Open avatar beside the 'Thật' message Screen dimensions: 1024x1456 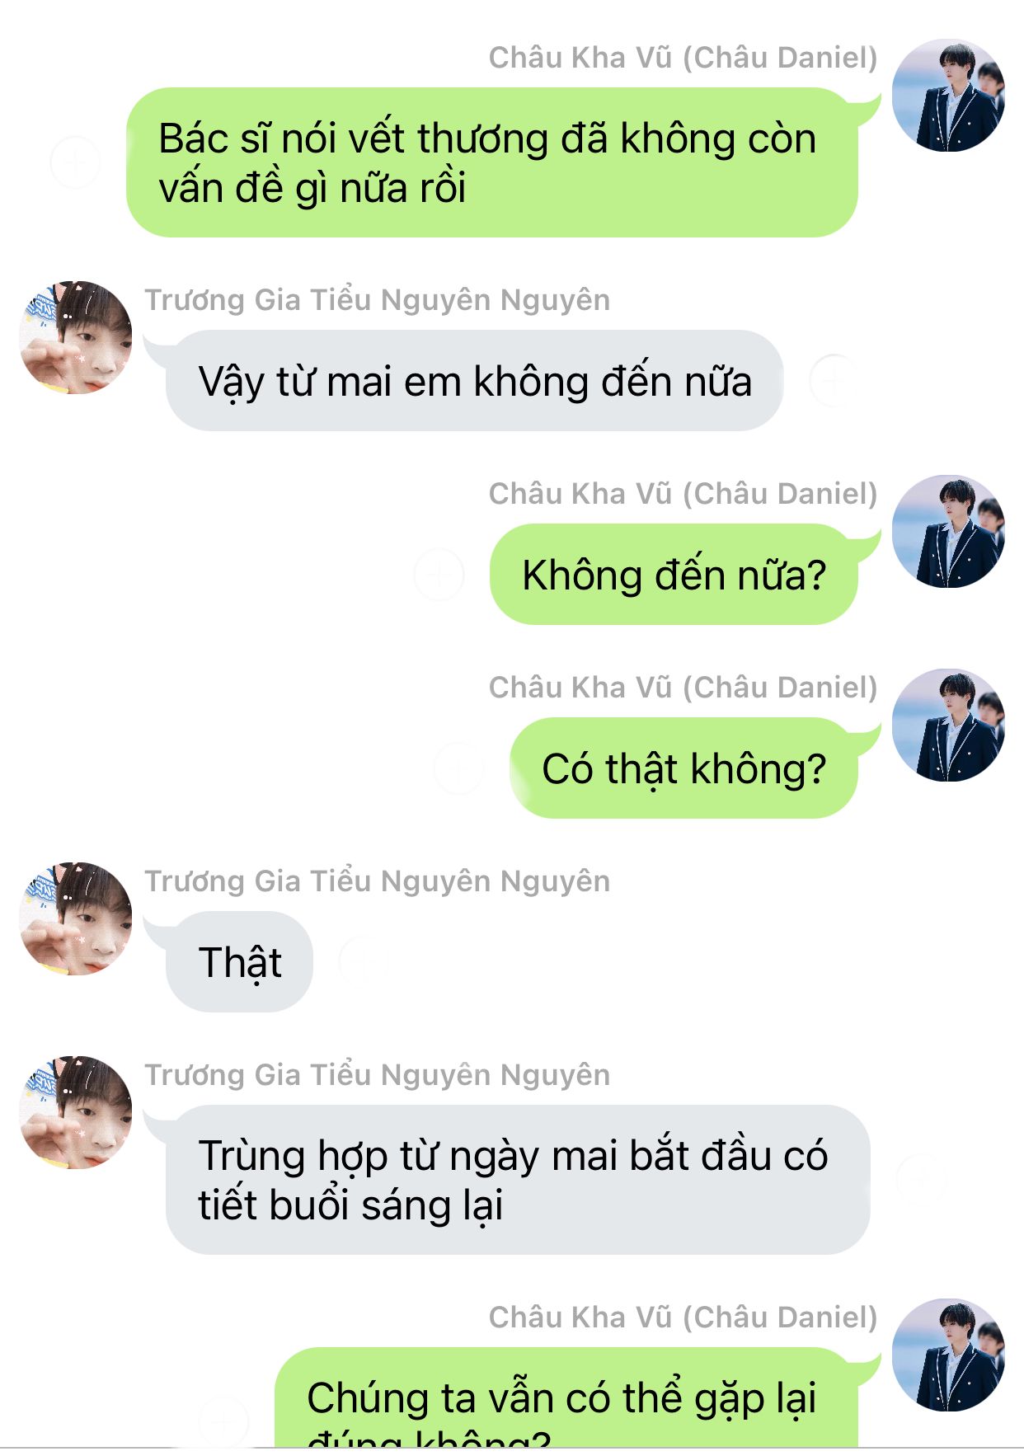pos(76,918)
